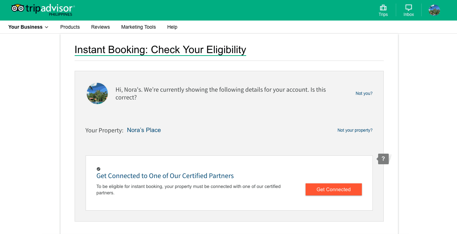Click the Instant Booking eligibility page title
The width and height of the screenshot is (457, 234).
pyautogui.click(x=160, y=50)
